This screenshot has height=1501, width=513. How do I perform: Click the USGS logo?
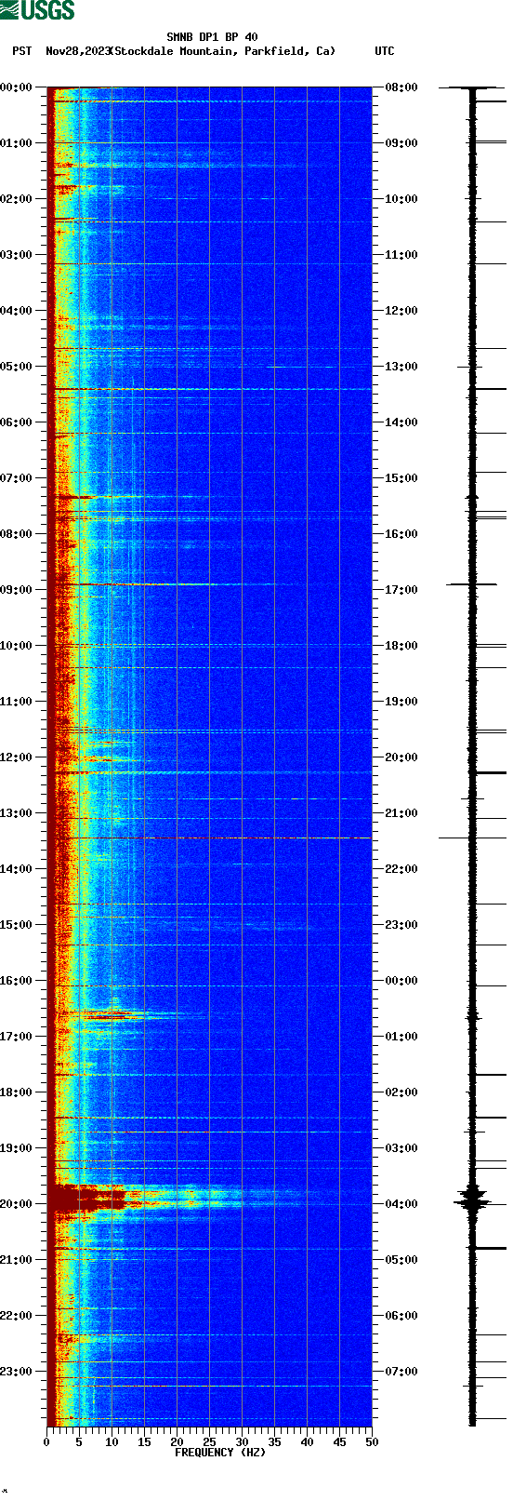37,10
